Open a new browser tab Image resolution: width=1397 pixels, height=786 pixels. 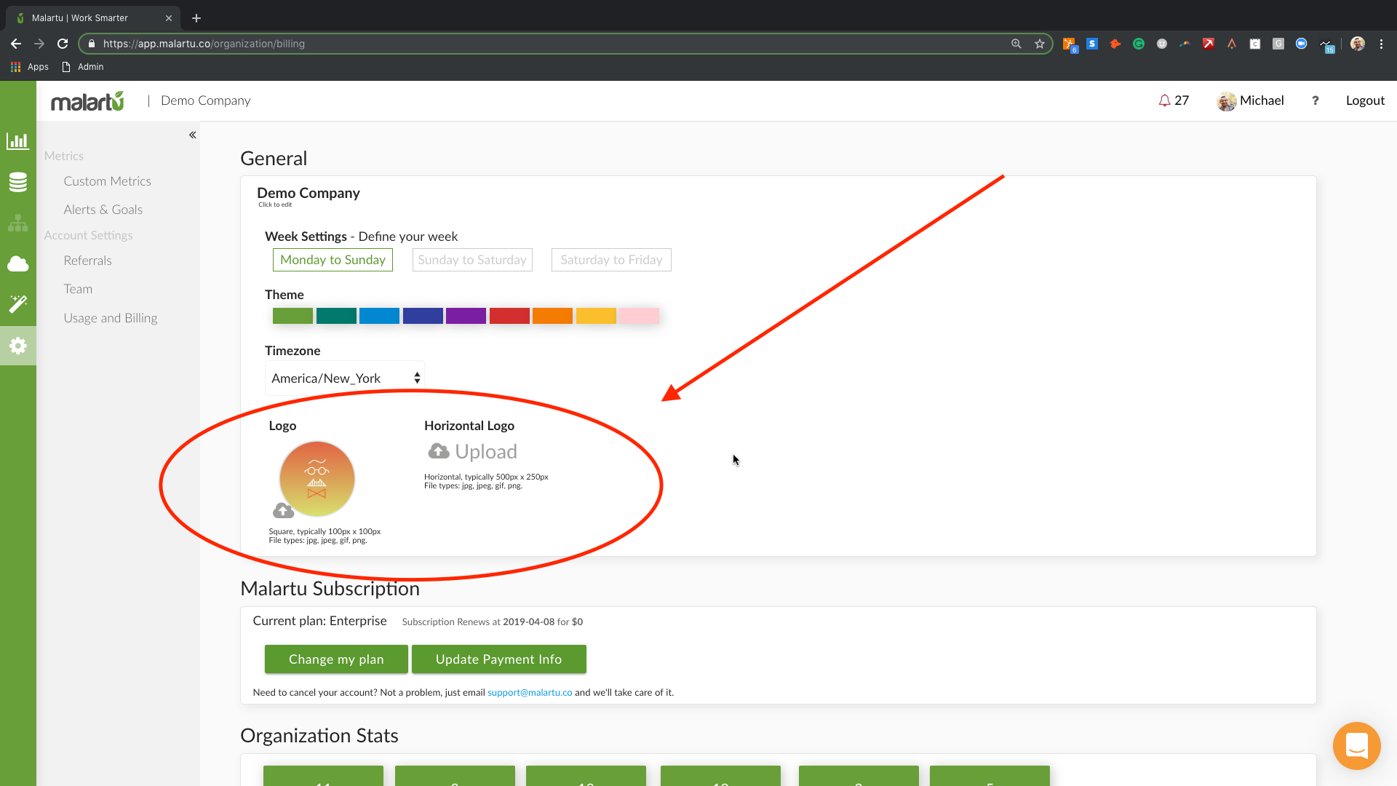pos(196,18)
